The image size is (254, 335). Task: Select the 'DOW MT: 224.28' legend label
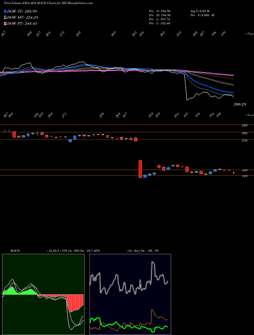coord(22,18)
